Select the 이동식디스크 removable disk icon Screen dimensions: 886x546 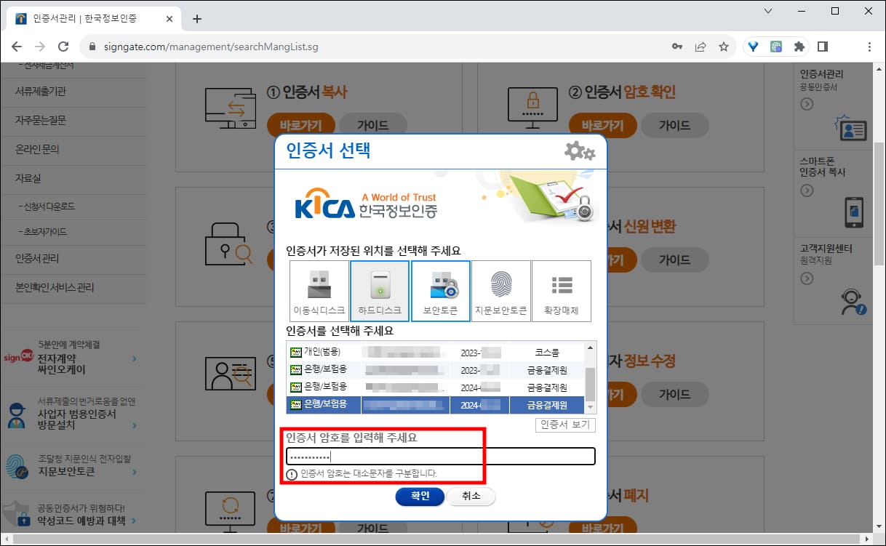click(x=318, y=289)
